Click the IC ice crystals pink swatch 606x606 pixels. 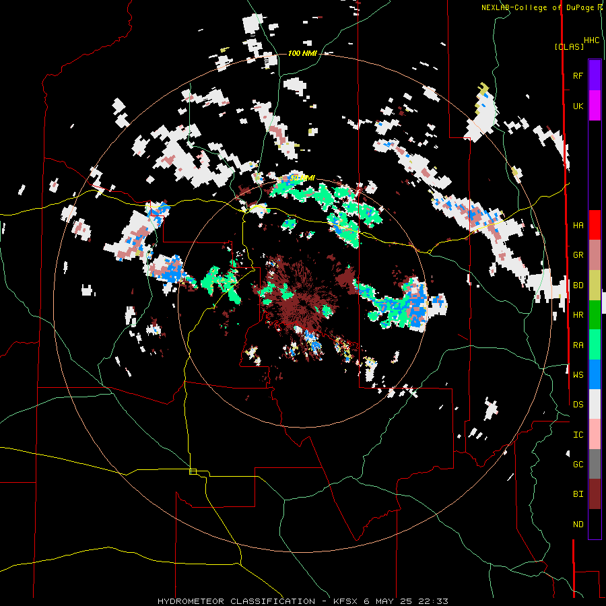click(595, 434)
